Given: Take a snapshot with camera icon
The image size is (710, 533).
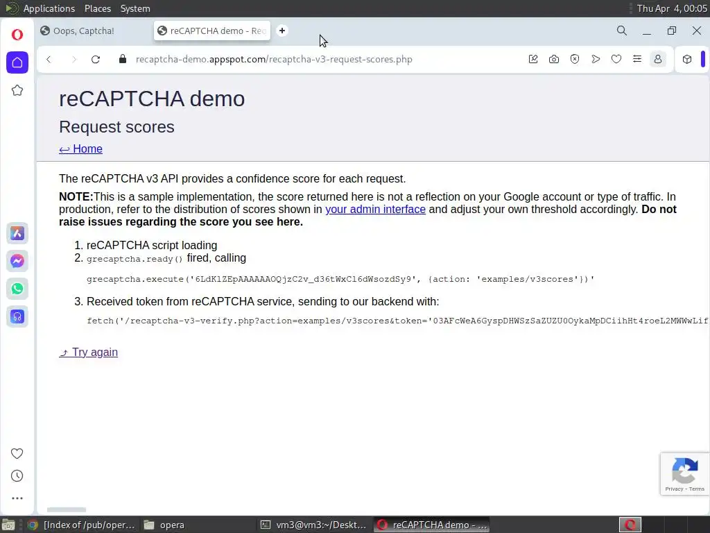Looking at the screenshot, I should tap(554, 59).
